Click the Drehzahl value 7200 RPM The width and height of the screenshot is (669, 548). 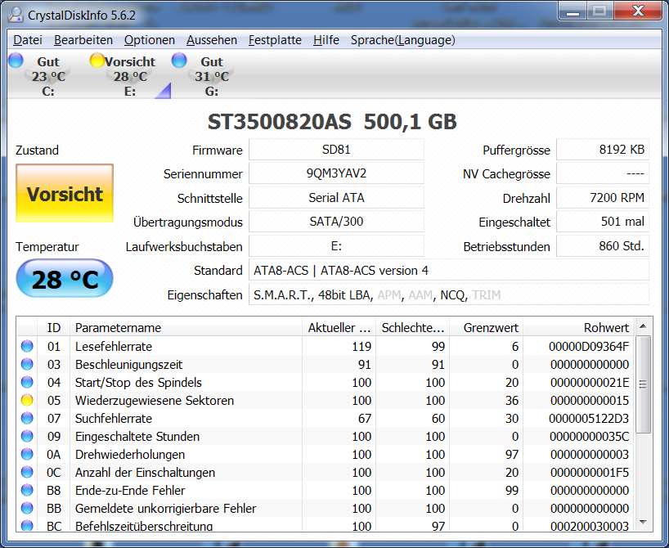(603, 198)
